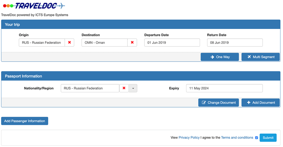Click the passport Expiry date field
The height and width of the screenshot is (147, 283).
click(x=224, y=88)
